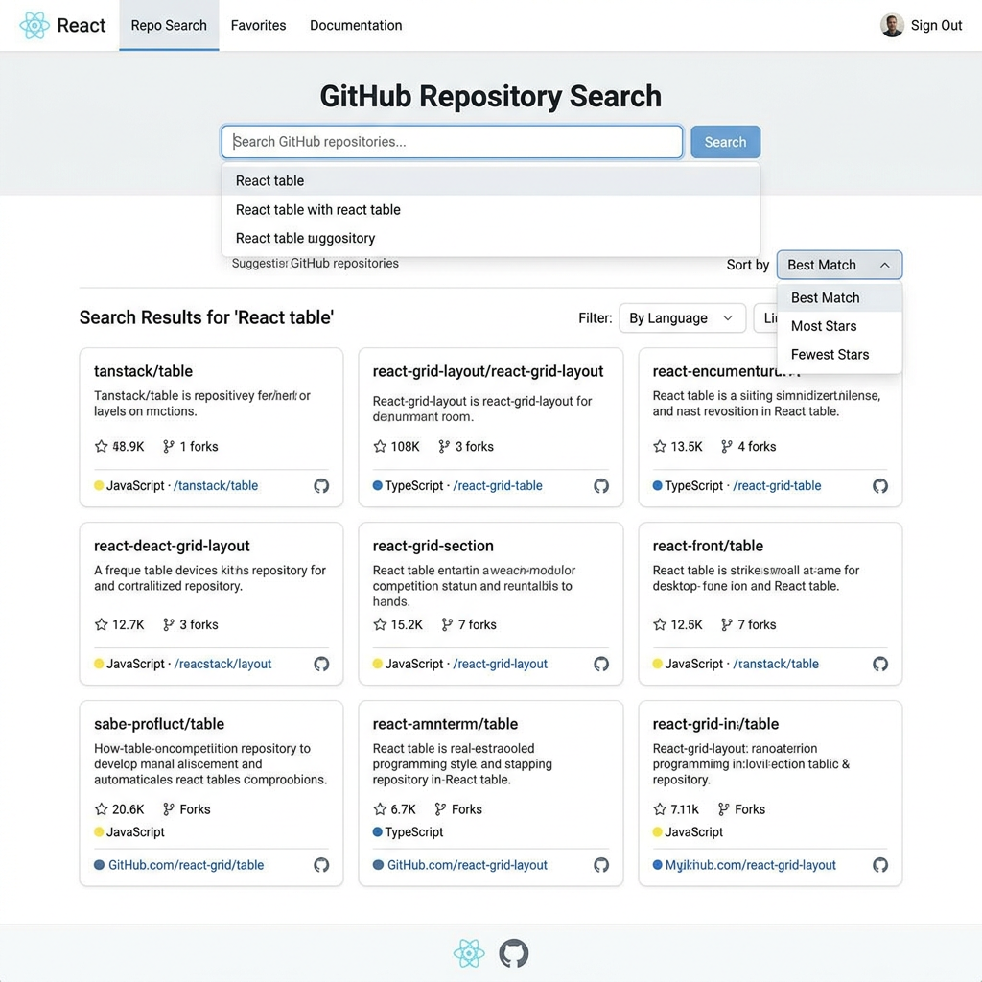The image size is (982, 982).
Task: Open the partially hidden Li filter dropdown
Action: coord(765,318)
